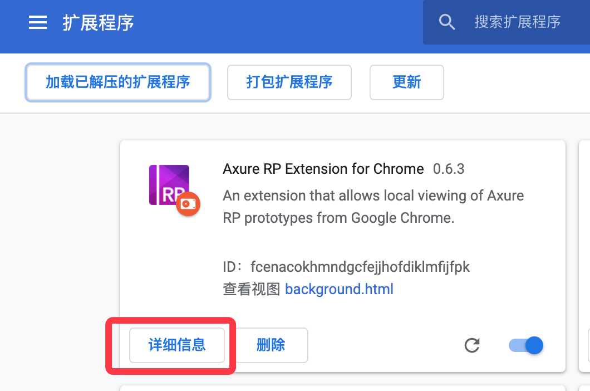590x391 pixels.
Task: Click the 扩展程序 page title
Action: [98, 23]
